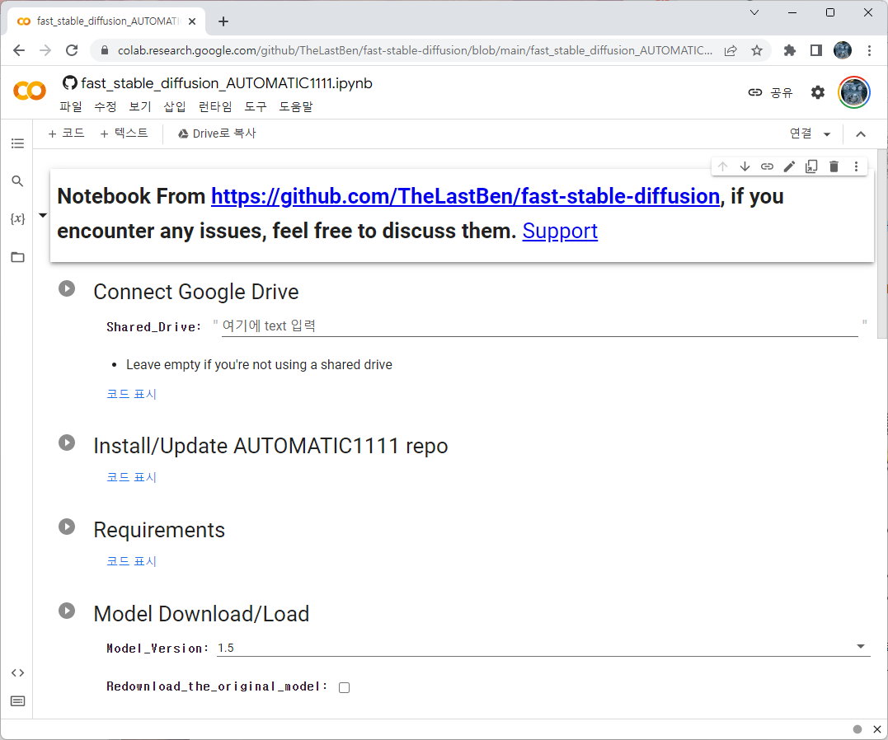
Task: Open the 런타임 menu
Action: point(215,106)
